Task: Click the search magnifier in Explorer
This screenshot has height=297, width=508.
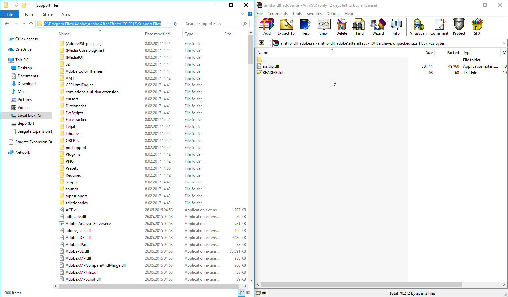Action: [x=245, y=24]
